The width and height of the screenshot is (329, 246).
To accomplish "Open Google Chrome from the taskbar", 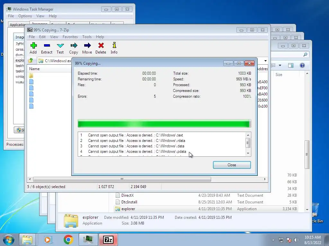I will click(68, 240).
